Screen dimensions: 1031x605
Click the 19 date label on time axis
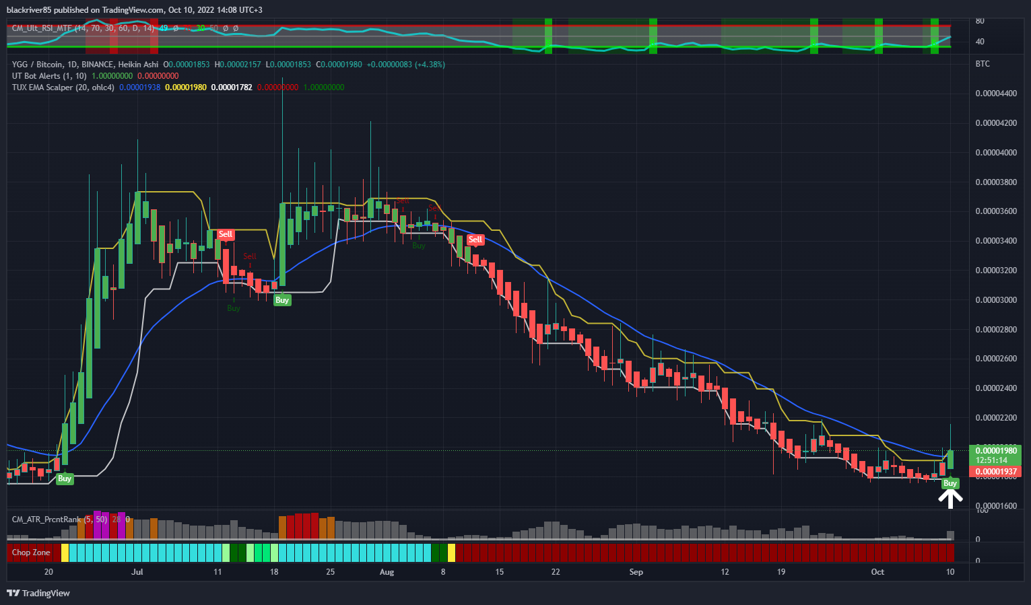click(781, 572)
